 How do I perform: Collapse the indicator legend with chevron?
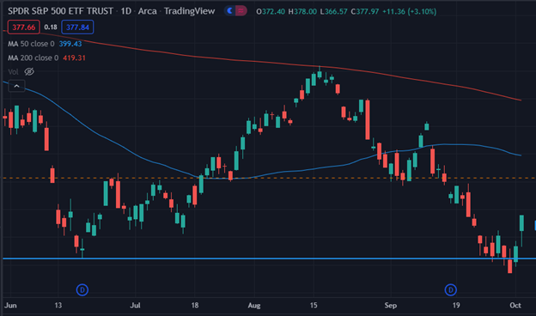coord(16,86)
